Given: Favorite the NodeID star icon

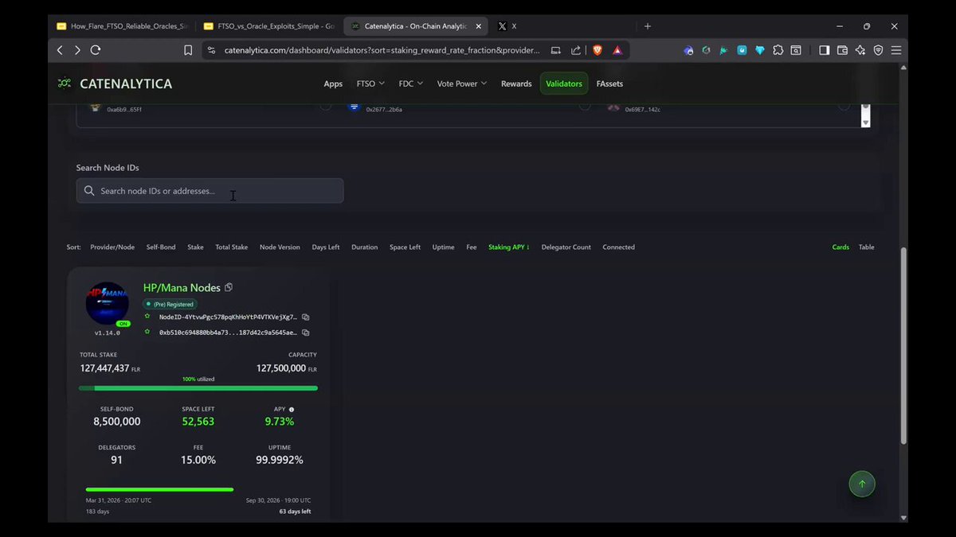Looking at the screenshot, I should [148, 317].
